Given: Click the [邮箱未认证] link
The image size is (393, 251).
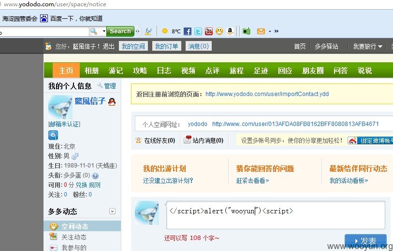Looking at the screenshot, I should pos(64,124).
